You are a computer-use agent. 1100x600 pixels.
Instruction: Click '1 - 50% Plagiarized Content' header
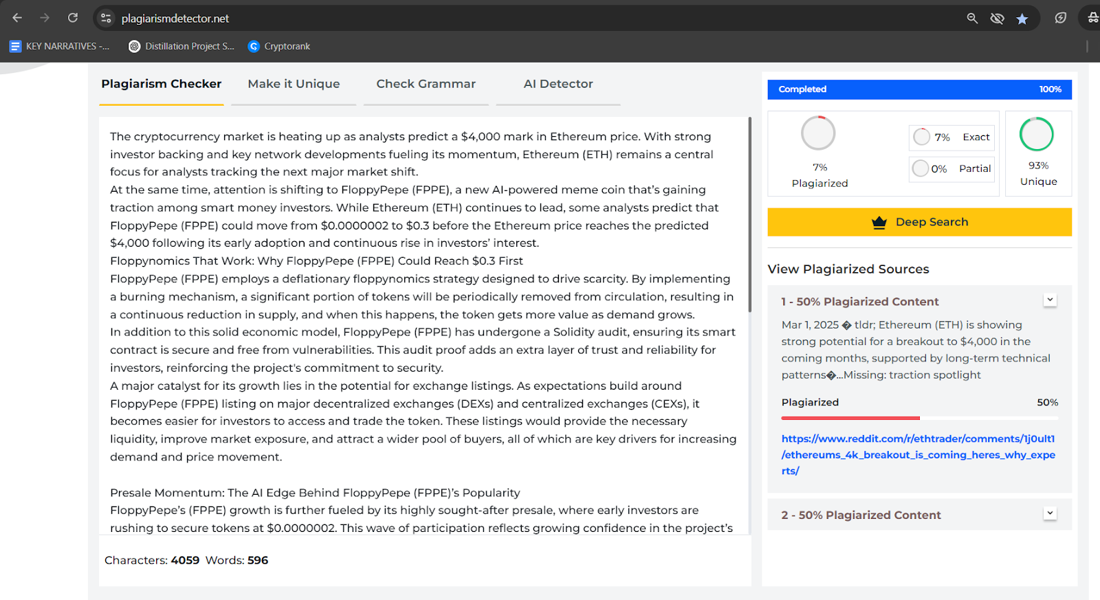pyautogui.click(x=859, y=302)
